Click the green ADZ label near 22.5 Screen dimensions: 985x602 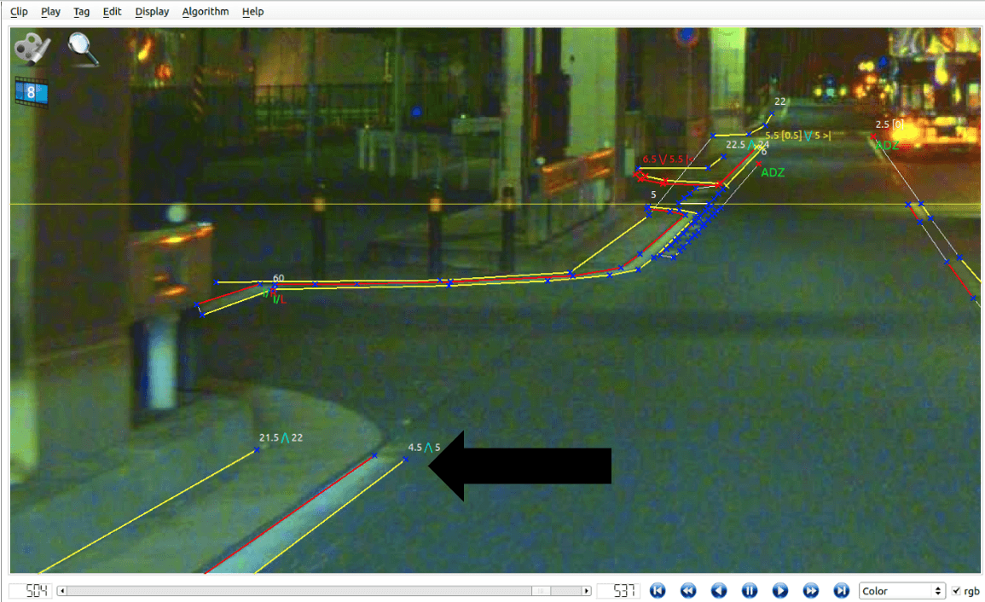click(x=772, y=172)
